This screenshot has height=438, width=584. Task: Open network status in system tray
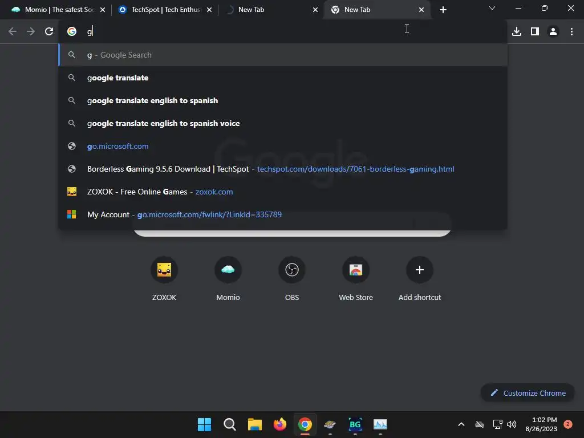pos(497,424)
